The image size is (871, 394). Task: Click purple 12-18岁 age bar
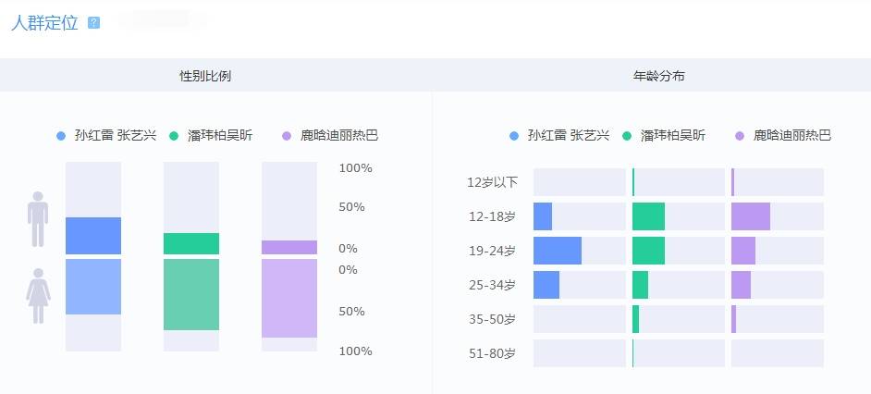[750, 216]
